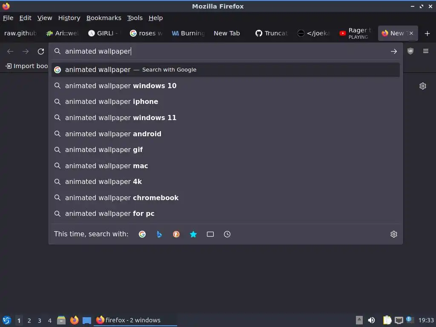Click the uBlock Origin shield icon
Image resolution: width=436 pixels, height=327 pixels.
[410, 51]
